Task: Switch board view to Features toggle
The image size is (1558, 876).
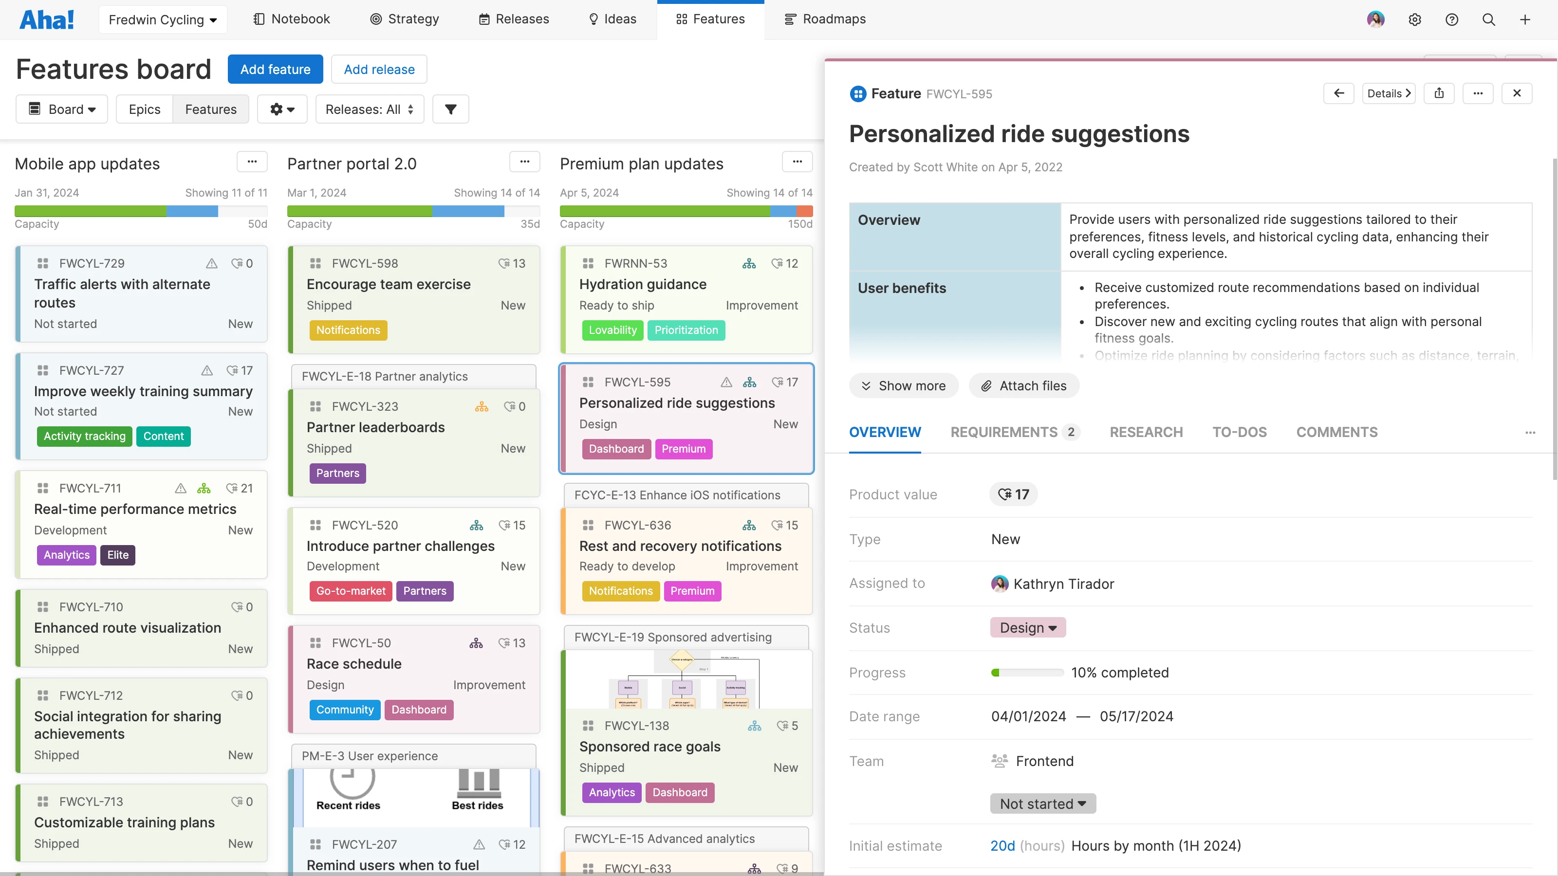Action: click(x=210, y=109)
